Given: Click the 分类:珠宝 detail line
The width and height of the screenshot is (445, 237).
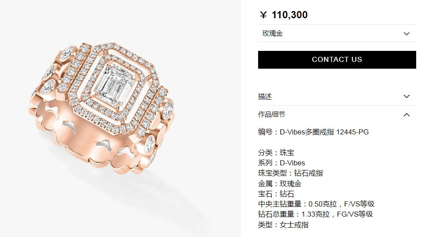Looking at the screenshot, I should pyautogui.click(x=276, y=153).
